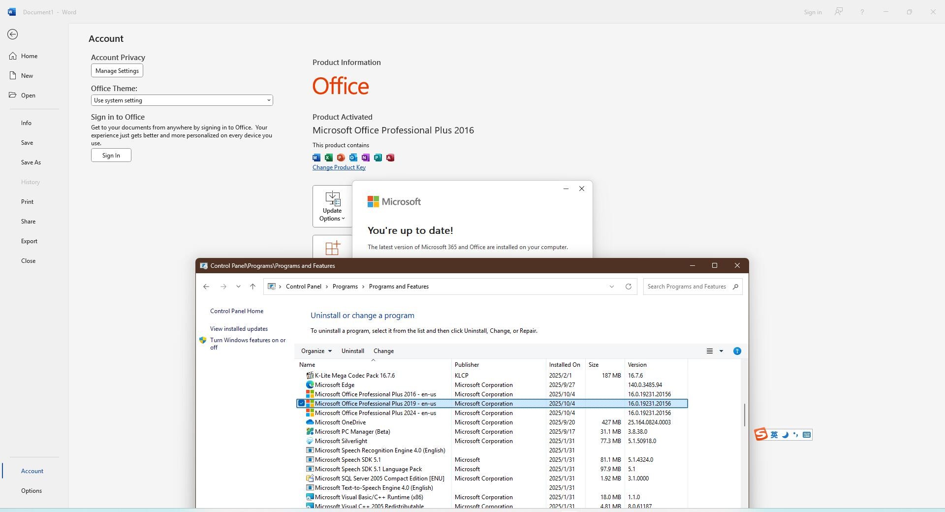
Task: Toggle the Sogou English/Chinese language mode
Action: 774,435
